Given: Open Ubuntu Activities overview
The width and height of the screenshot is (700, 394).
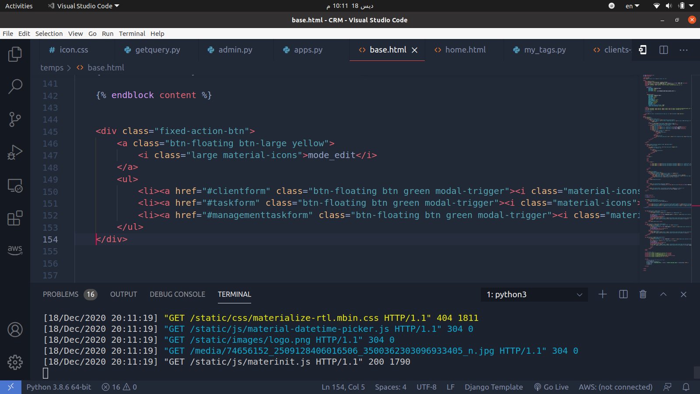Looking at the screenshot, I should pos(19,6).
